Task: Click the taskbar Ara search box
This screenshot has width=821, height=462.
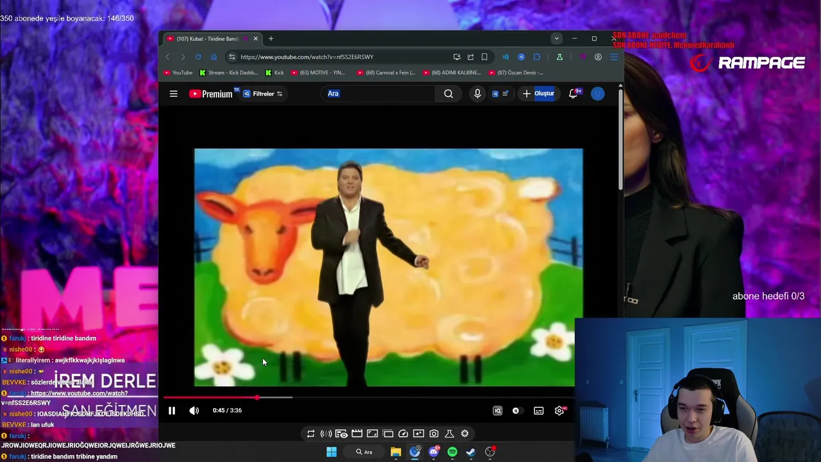Action: [x=364, y=452]
